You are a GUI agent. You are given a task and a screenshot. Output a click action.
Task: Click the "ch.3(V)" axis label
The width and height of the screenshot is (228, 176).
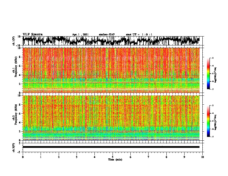point(14,148)
